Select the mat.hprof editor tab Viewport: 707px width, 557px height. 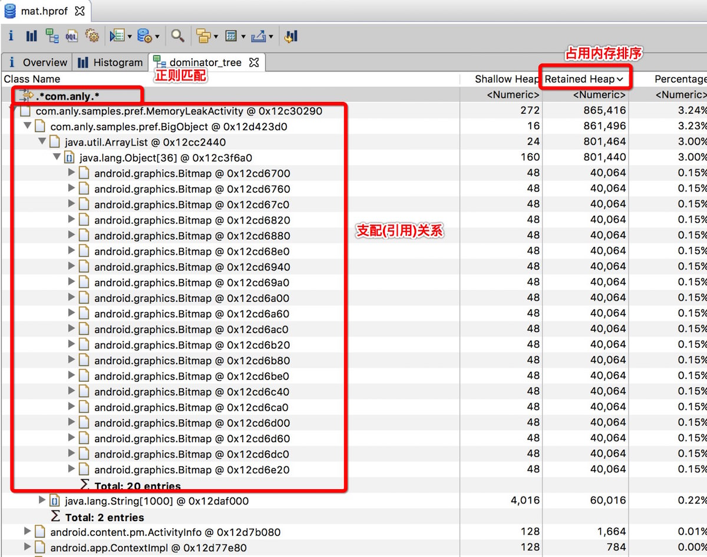(45, 11)
